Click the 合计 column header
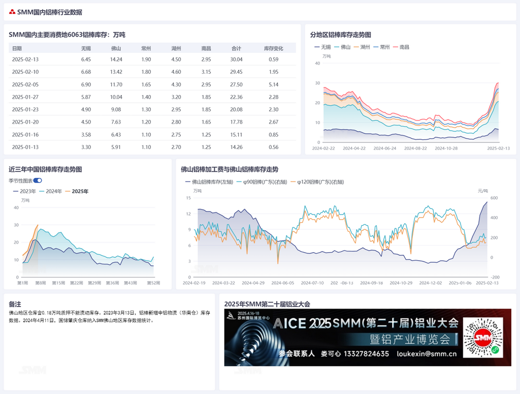520x394 pixels. coord(236,48)
